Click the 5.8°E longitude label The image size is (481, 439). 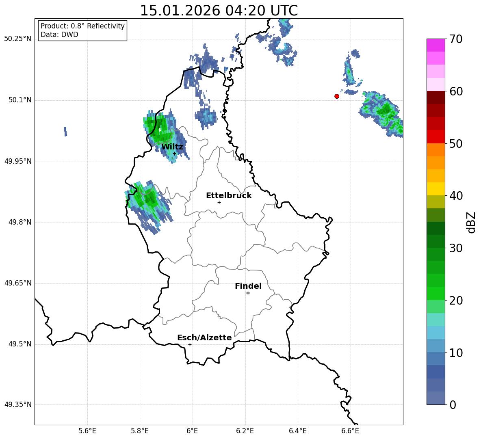[x=140, y=431]
